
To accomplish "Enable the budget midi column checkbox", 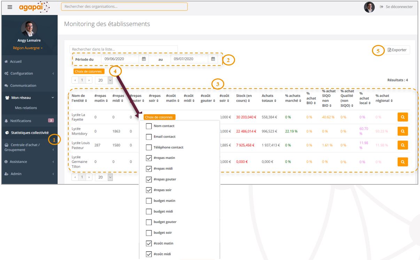I will (x=149, y=212).
